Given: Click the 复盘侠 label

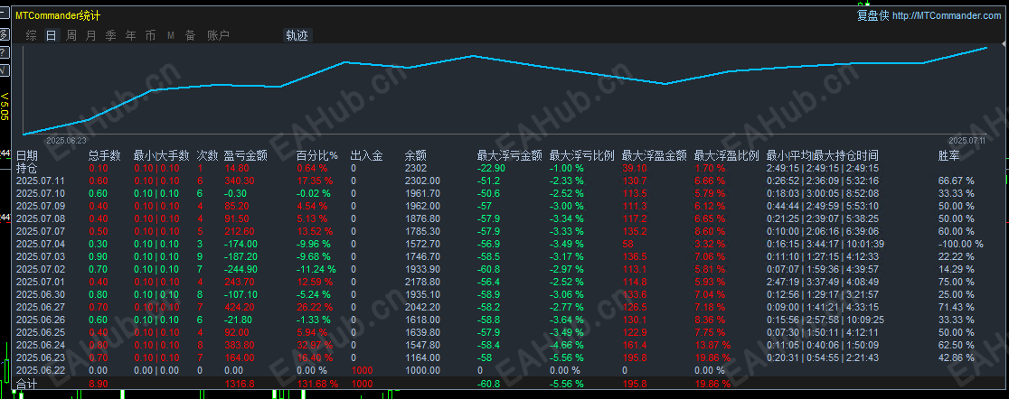Looking at the screenshot, I should [873, 16].
